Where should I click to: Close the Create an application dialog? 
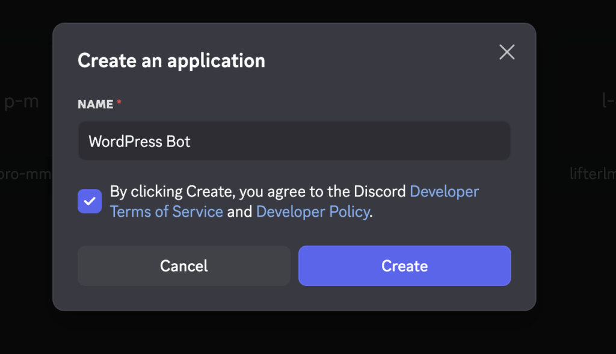(507, 52)
